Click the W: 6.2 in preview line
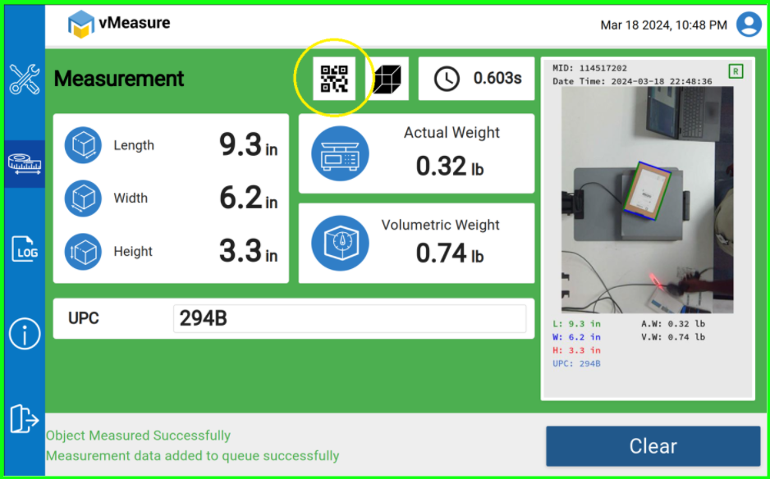770x479 pixels. [576, 337]
